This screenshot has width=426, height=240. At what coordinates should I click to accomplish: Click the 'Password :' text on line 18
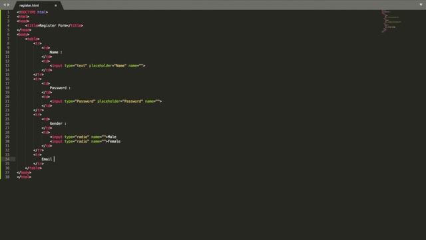click(x=60, y=88)
